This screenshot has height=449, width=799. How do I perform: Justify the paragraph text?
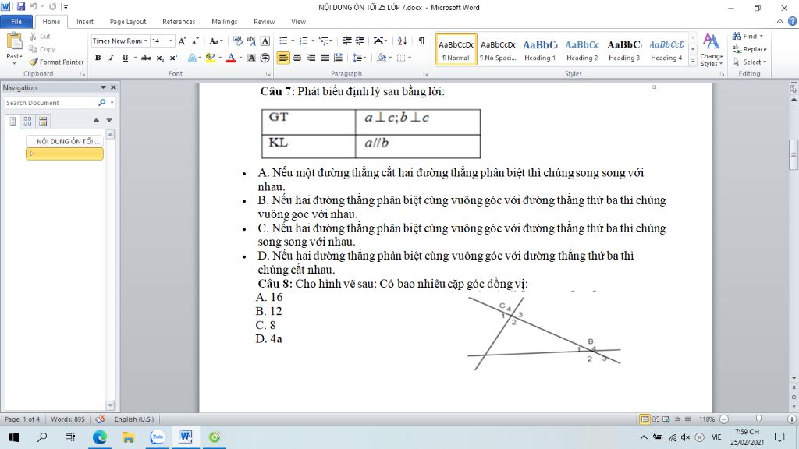pos(325,58)
